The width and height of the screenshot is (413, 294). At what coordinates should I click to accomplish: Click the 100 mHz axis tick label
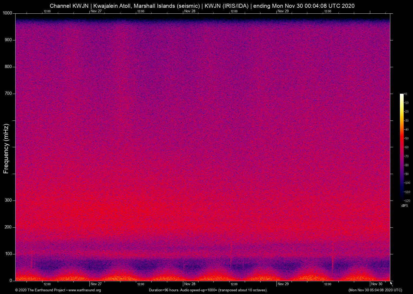point(9,254)
